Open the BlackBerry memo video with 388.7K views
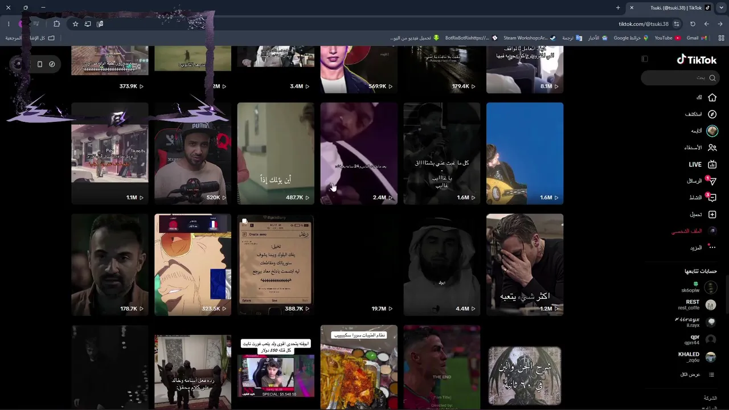729x410 pixels. (276, 264)
